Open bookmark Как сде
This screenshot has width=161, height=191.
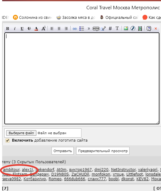[152, 17]
